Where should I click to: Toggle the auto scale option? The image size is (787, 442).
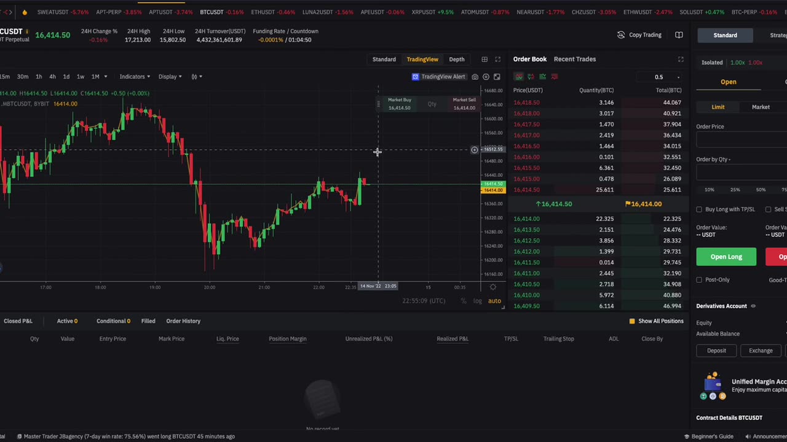pyautogui.click(x=494, y=301)
